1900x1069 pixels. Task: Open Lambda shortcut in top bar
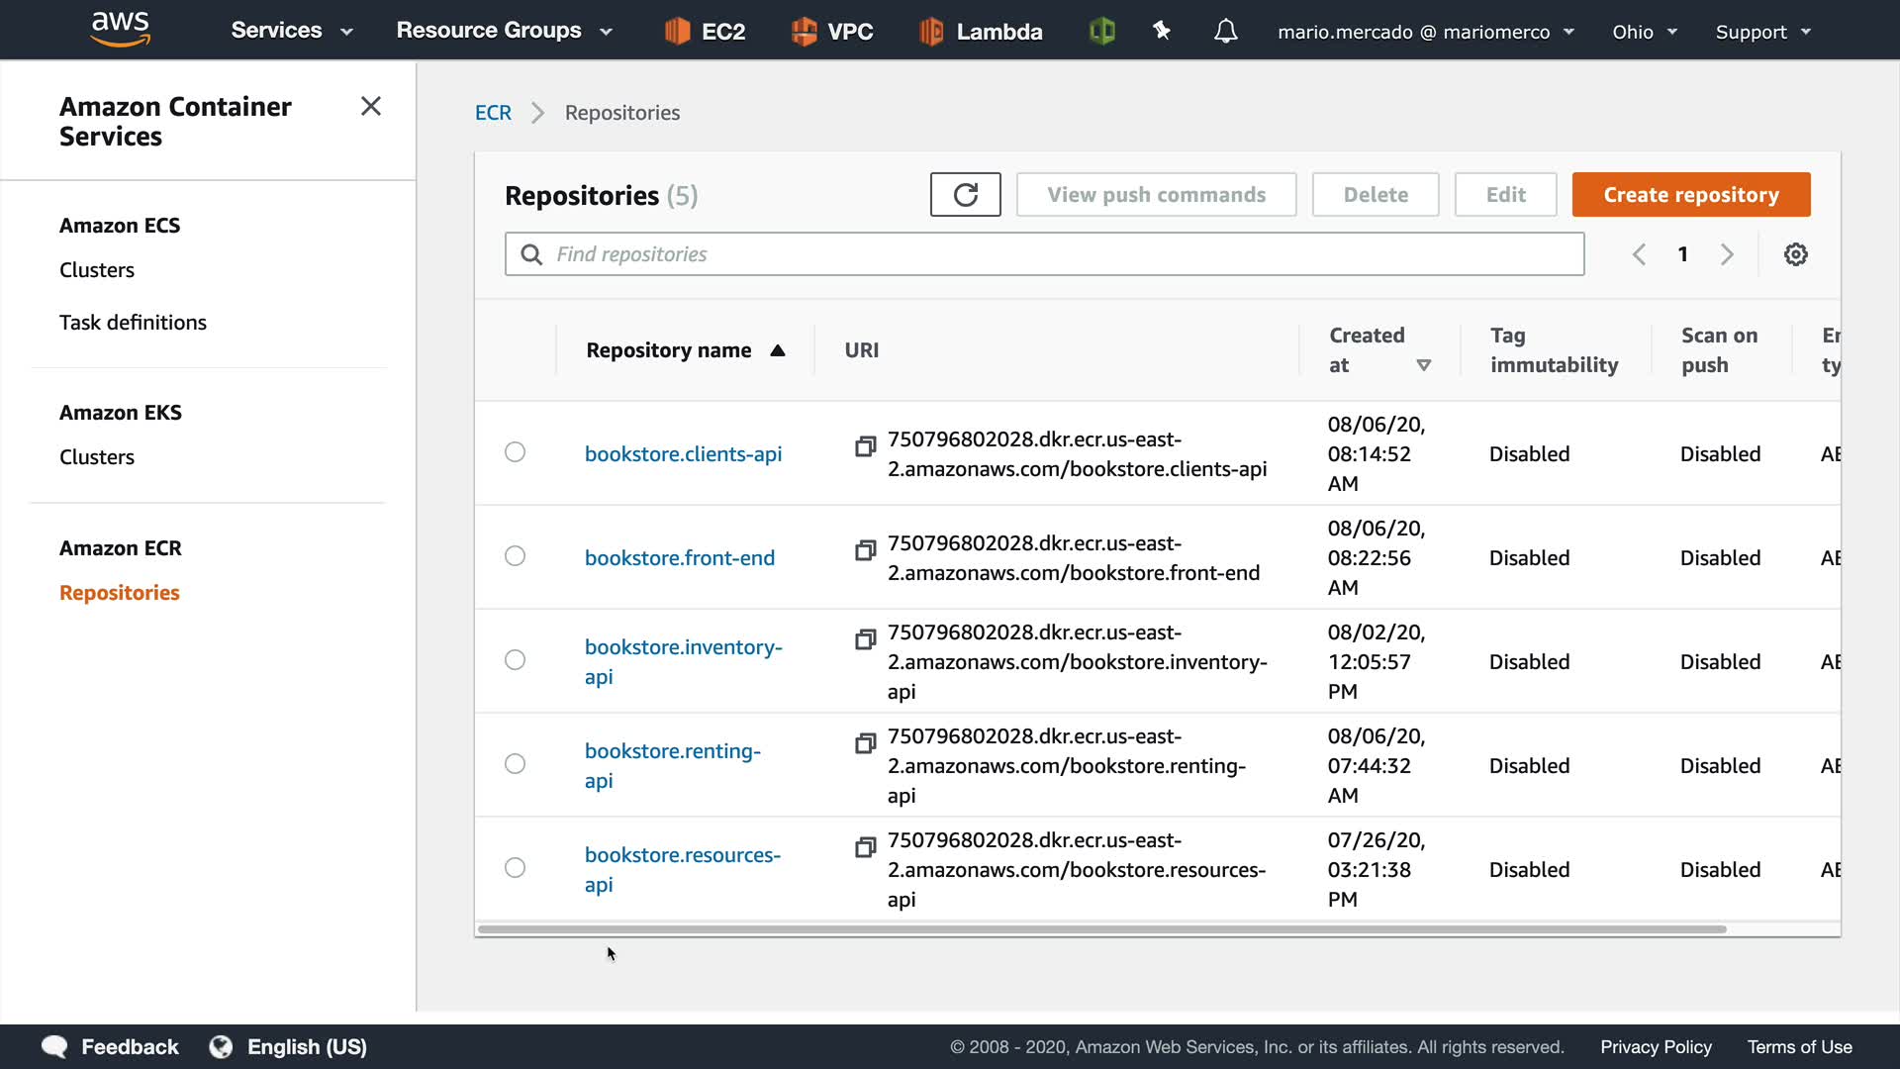(x=980, y=32)
